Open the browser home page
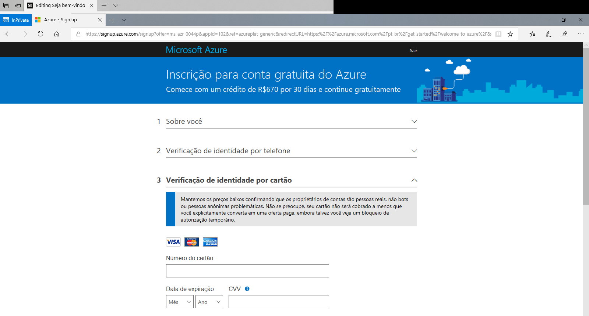Viewport: 589px width, 316px height. click(x=57, y=34)
